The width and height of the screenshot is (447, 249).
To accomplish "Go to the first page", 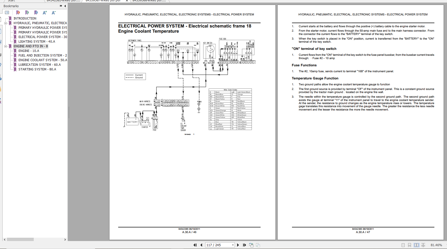I will [195, 245].
